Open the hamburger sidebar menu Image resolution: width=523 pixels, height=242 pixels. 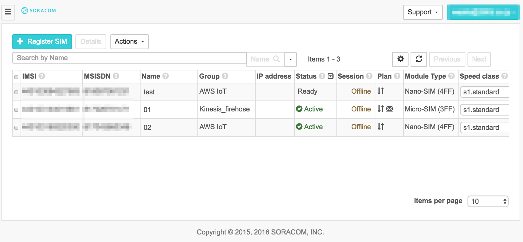point(8,12)
